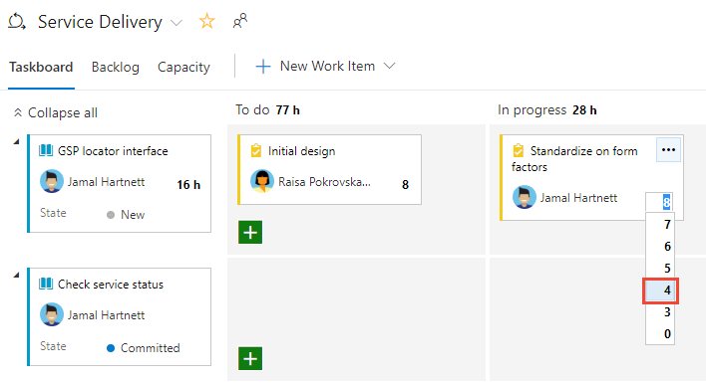Image resolution: width=706 pixels, height=384 pixels.
Task: Click Raisa Pokrovska avatar on Initial design card
Action: 262,181
